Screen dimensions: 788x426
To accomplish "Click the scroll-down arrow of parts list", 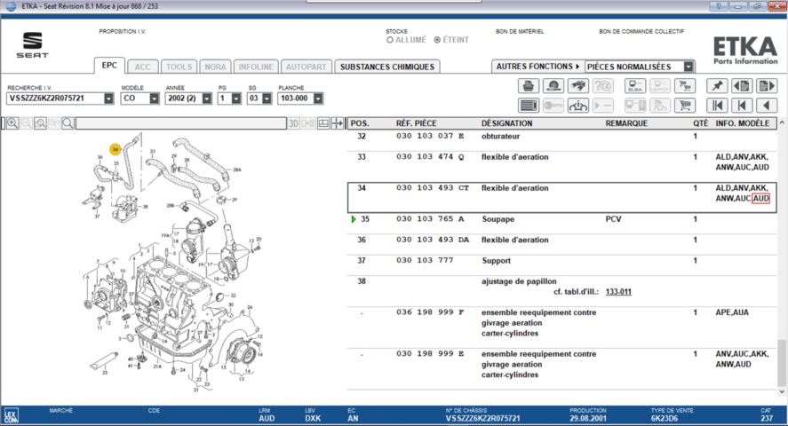I will 782,391.
